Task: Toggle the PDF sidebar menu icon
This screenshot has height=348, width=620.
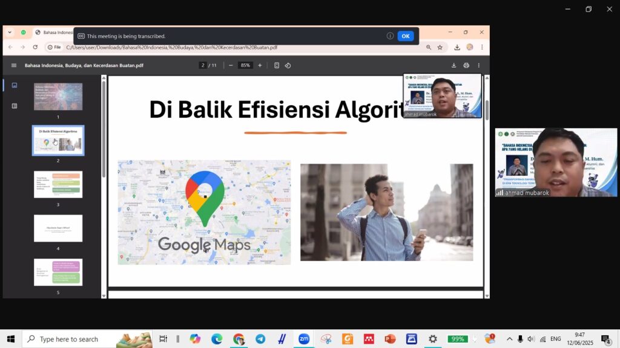Action: tap(14, 65)
